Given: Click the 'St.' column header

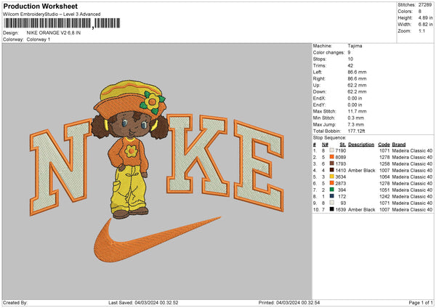Looking at the screenshot, I should pos(342,145).
